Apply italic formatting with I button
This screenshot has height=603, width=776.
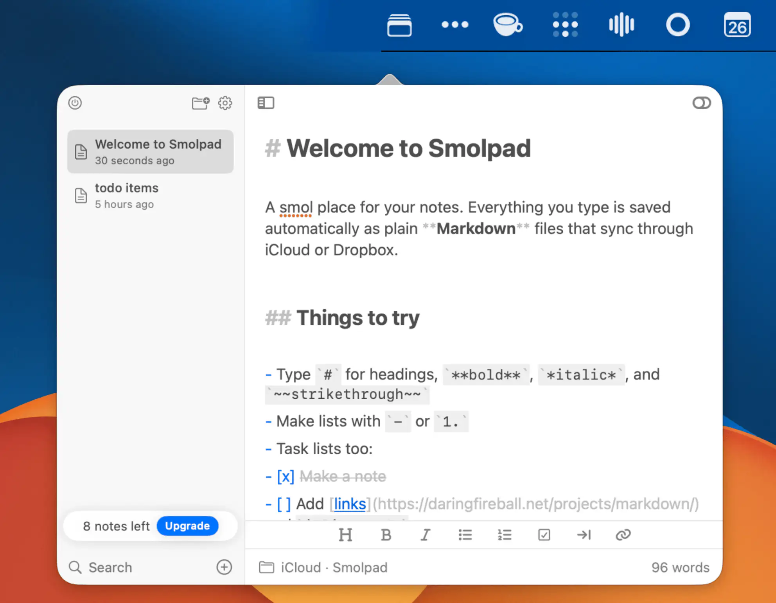tap(426, 535)
